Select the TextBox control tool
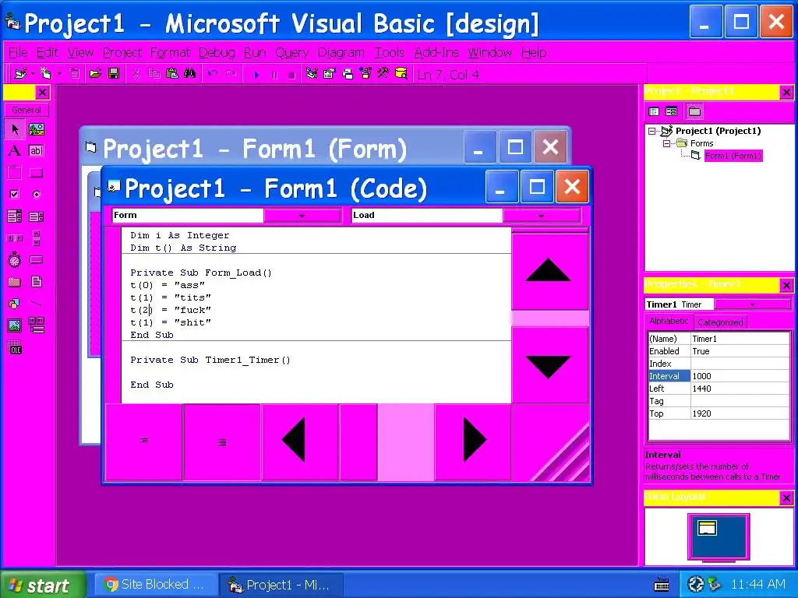 (36, 150)
